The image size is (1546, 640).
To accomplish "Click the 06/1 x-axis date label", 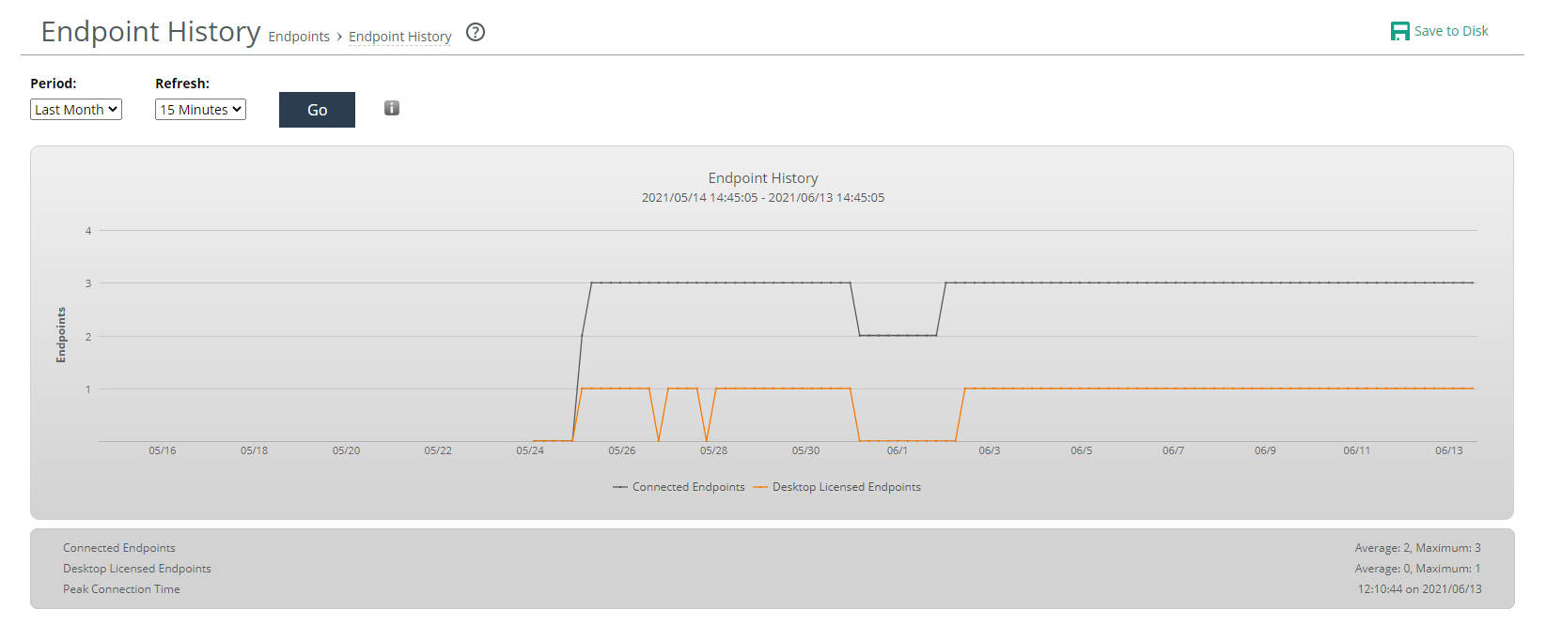I will (898, 451).
